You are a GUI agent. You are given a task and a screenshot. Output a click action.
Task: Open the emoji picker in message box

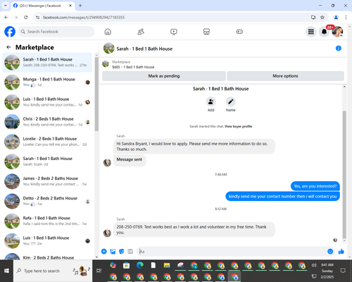point(330,252)
